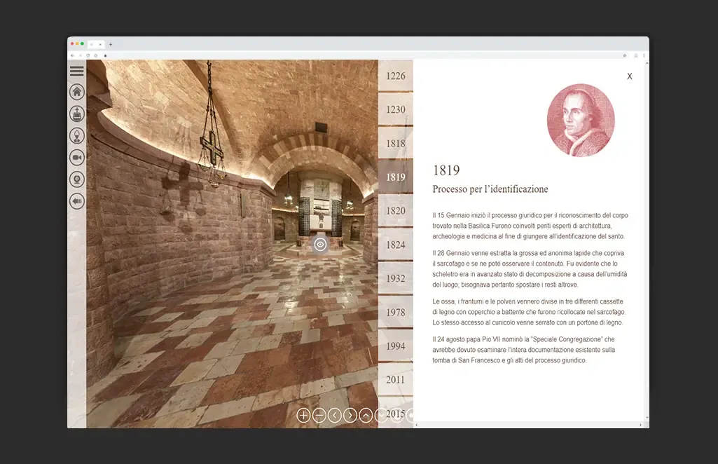Screen dimensions: 718x464
Task: Open a new browser tab with plus
Action: pos(111,44)
